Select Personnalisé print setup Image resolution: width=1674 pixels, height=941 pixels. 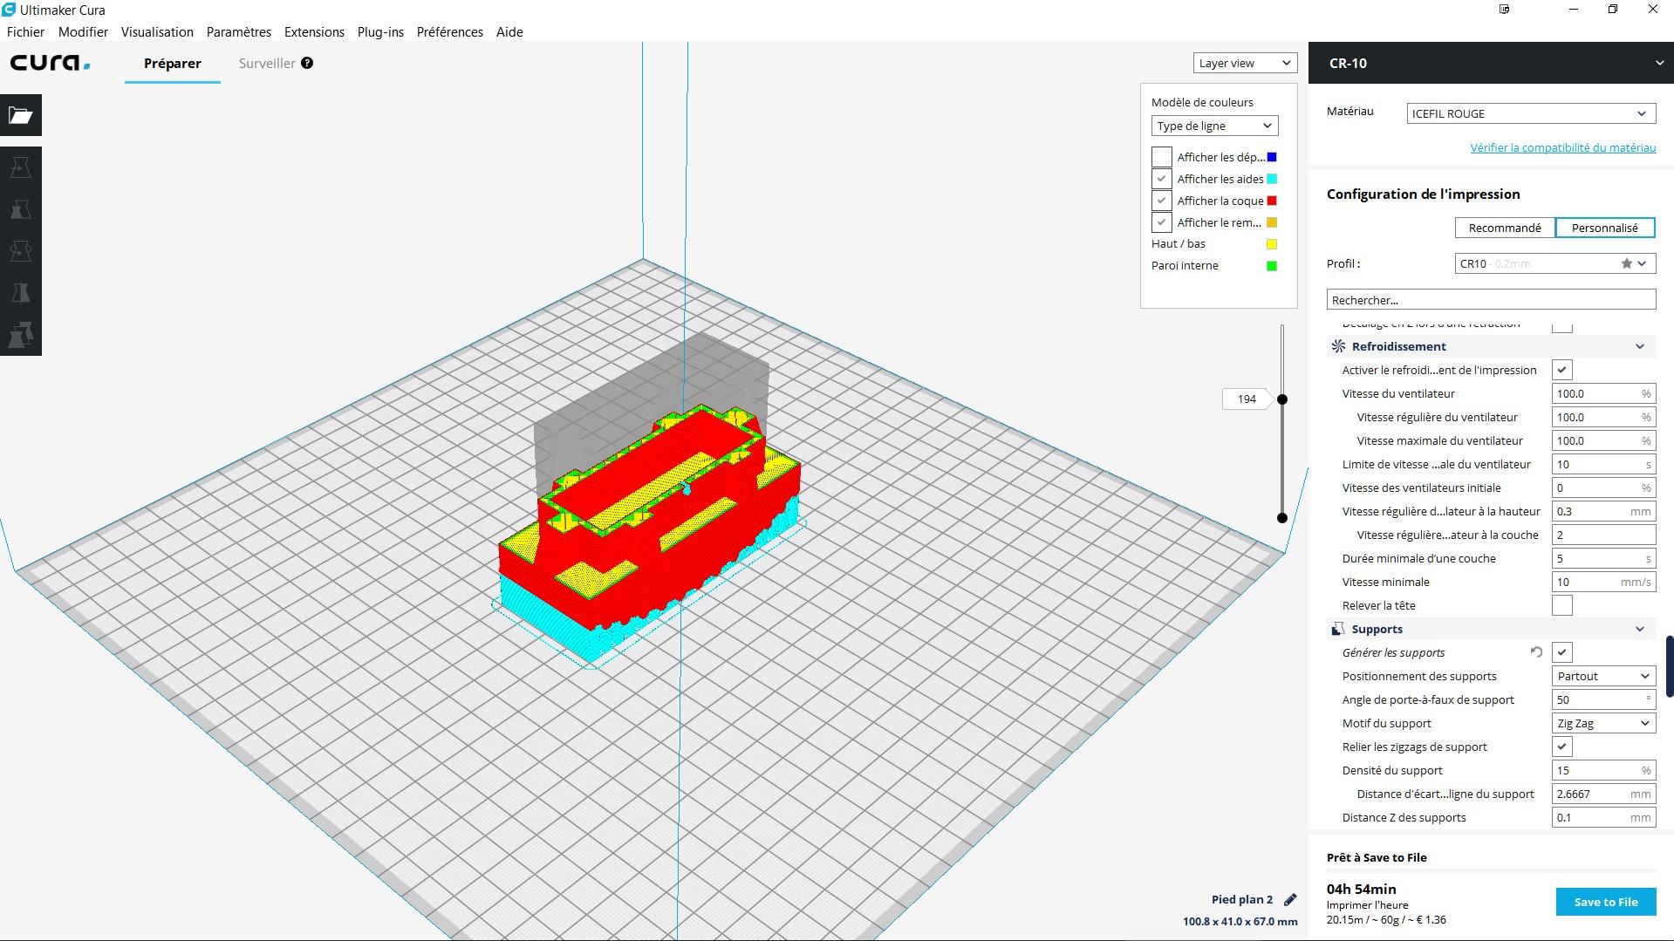tap(1604, 228)
